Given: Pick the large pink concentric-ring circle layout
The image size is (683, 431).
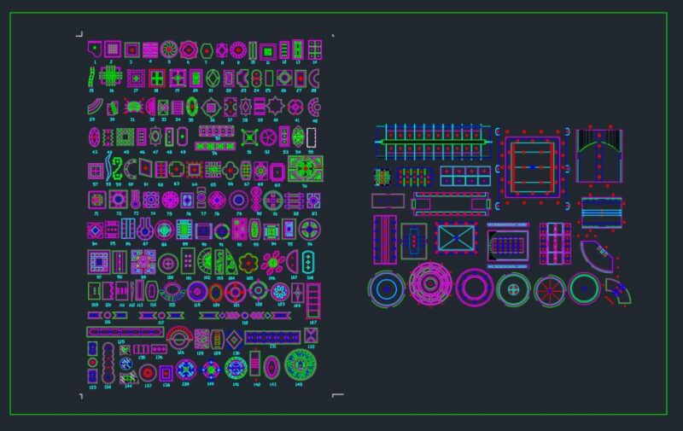Looking at the screenshot, I should (430, 284).
